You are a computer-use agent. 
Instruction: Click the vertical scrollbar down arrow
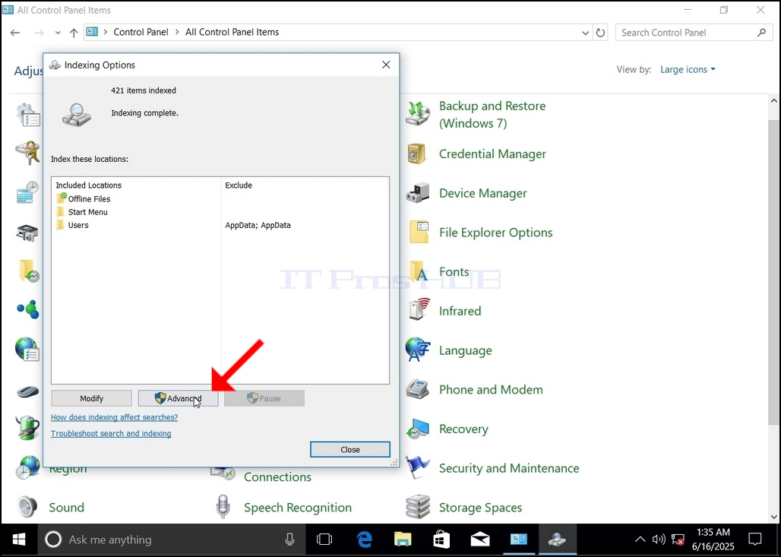[x=774, y=517]
